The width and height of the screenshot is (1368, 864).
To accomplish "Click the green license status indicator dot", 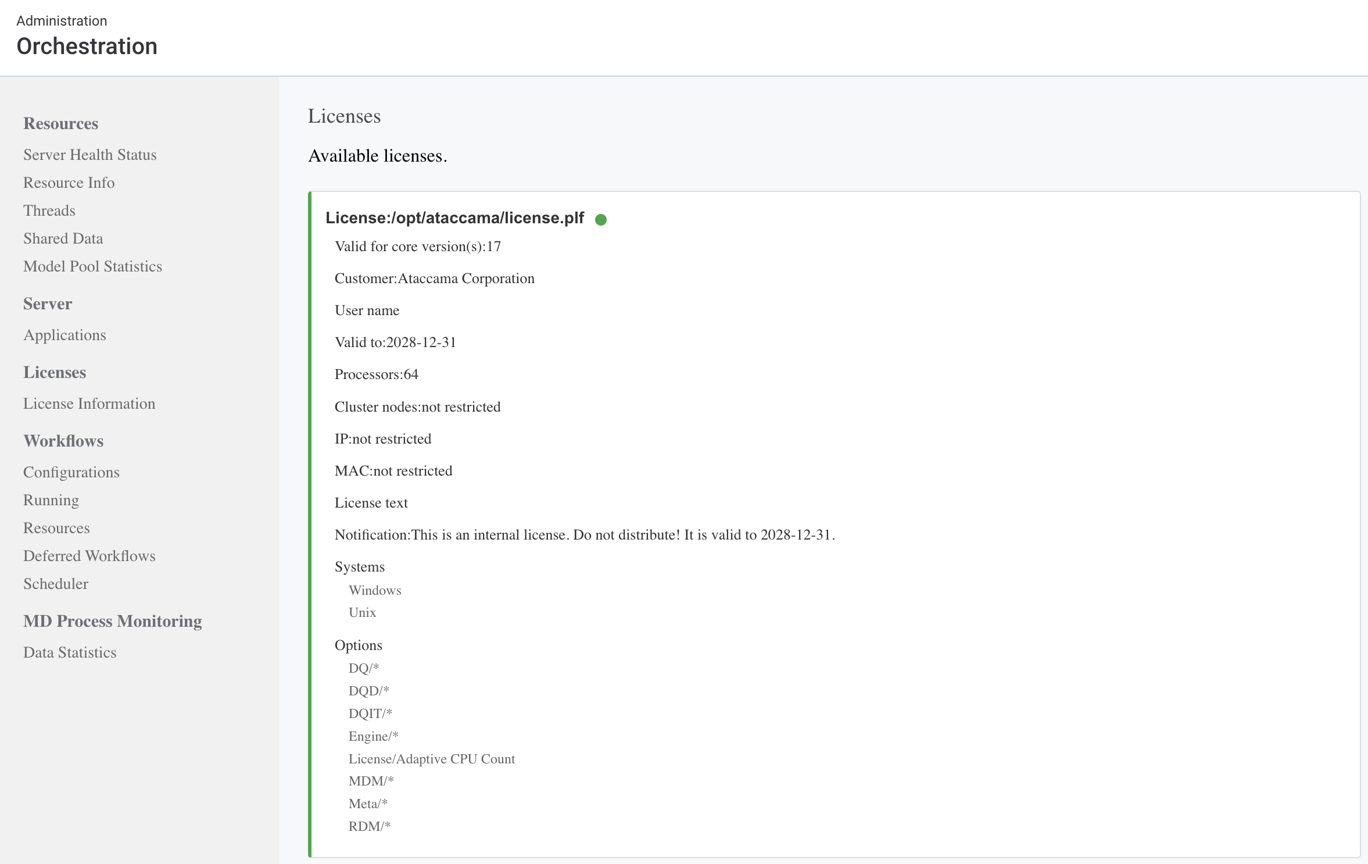I will click(x=601, y=219).
